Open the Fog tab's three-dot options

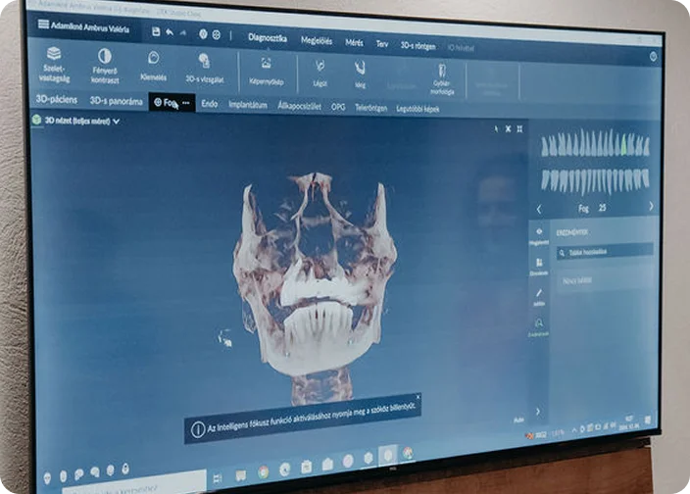pos(185,103)
